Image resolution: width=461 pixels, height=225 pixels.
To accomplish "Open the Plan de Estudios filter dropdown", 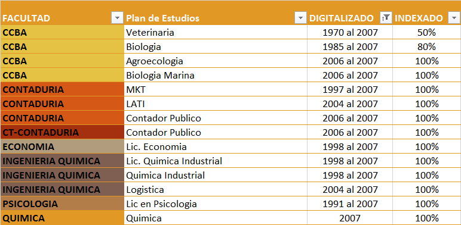I will (x=300, y=18).
